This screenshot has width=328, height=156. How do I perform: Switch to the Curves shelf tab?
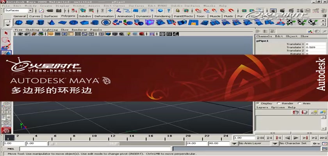click(x=34, y=16)
